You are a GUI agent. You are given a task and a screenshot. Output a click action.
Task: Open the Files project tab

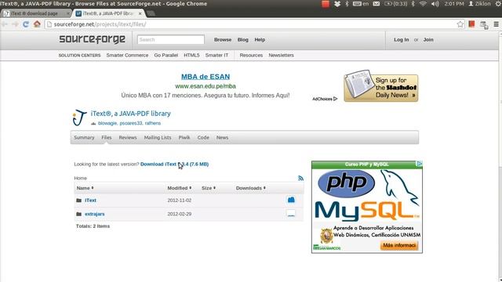[x=107, y=138]
